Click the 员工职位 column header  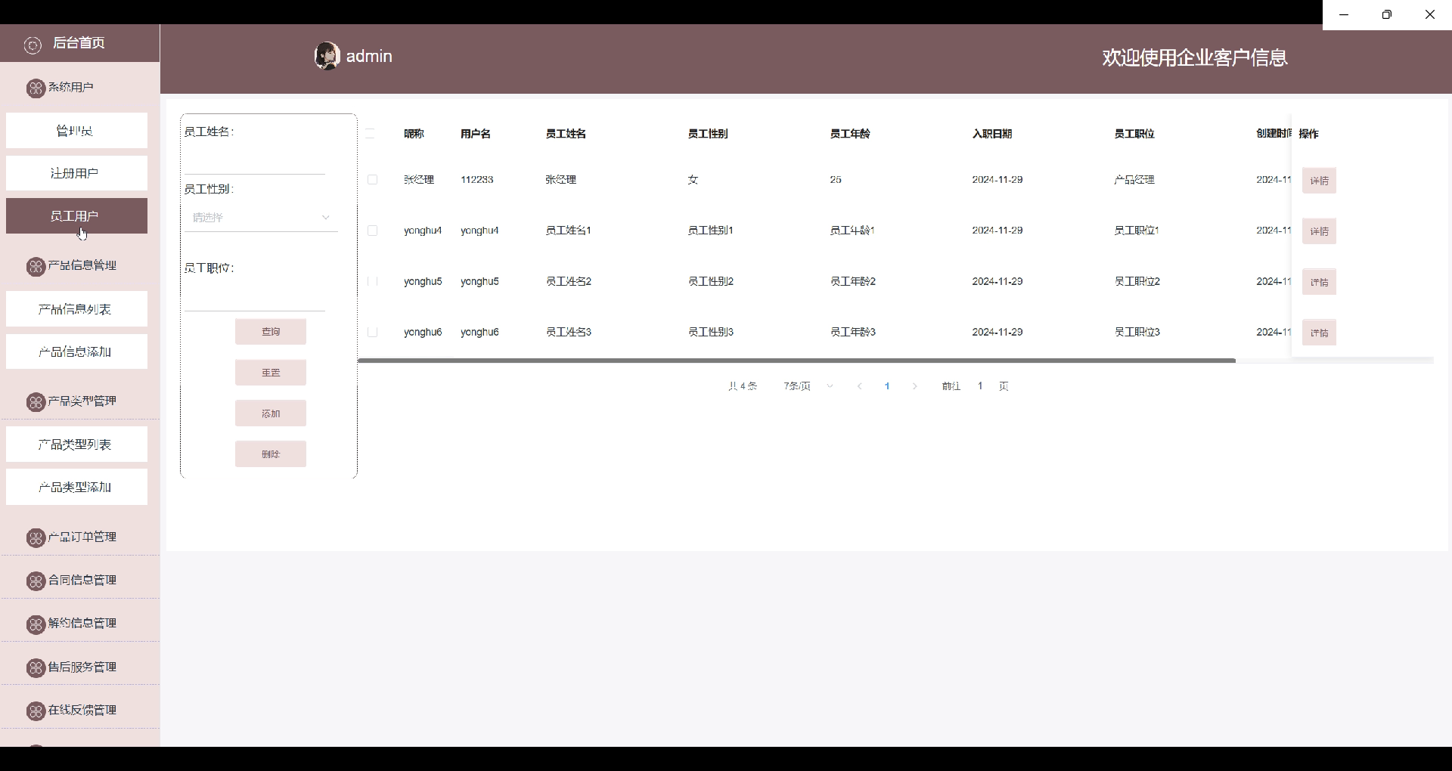pyautogui.click(x=1134, y=134)
